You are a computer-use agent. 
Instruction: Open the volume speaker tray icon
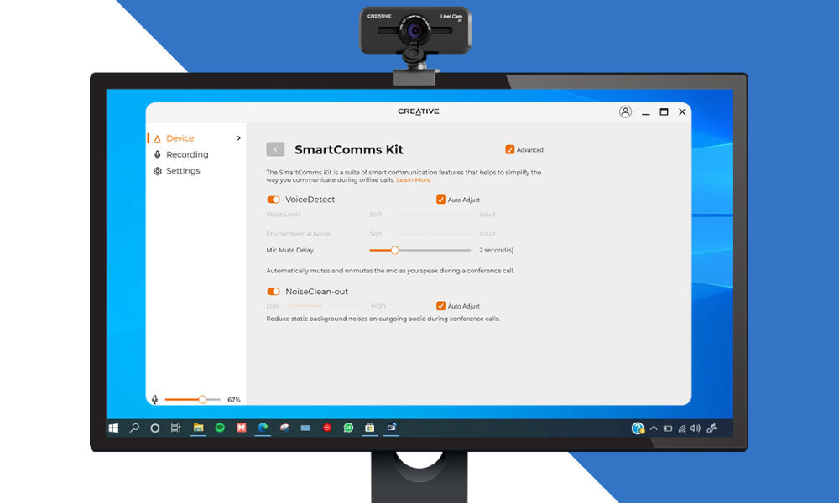click(x=696, y=428)
